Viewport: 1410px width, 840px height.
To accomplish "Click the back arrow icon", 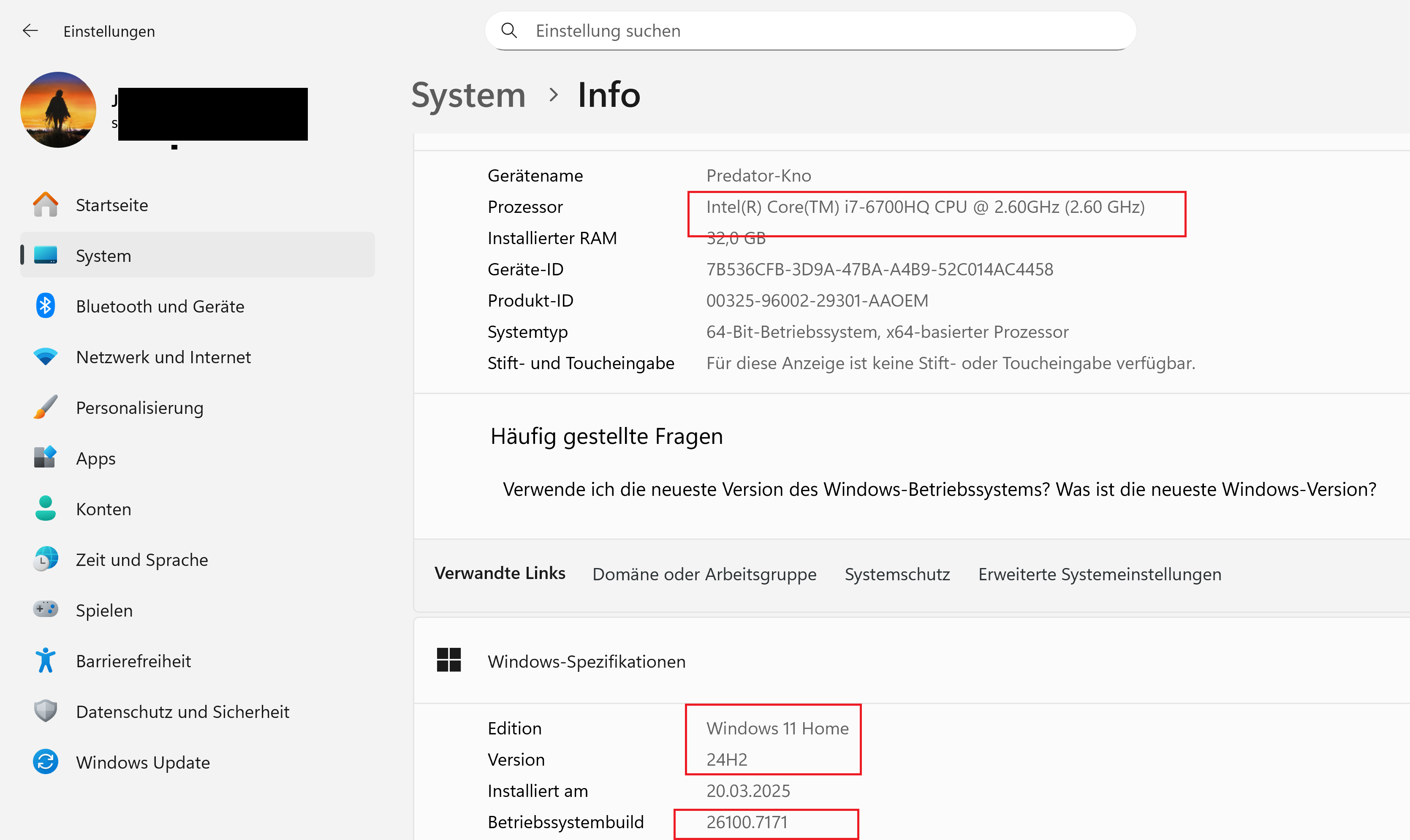I will pyautogui.click(x=30, y=30).
